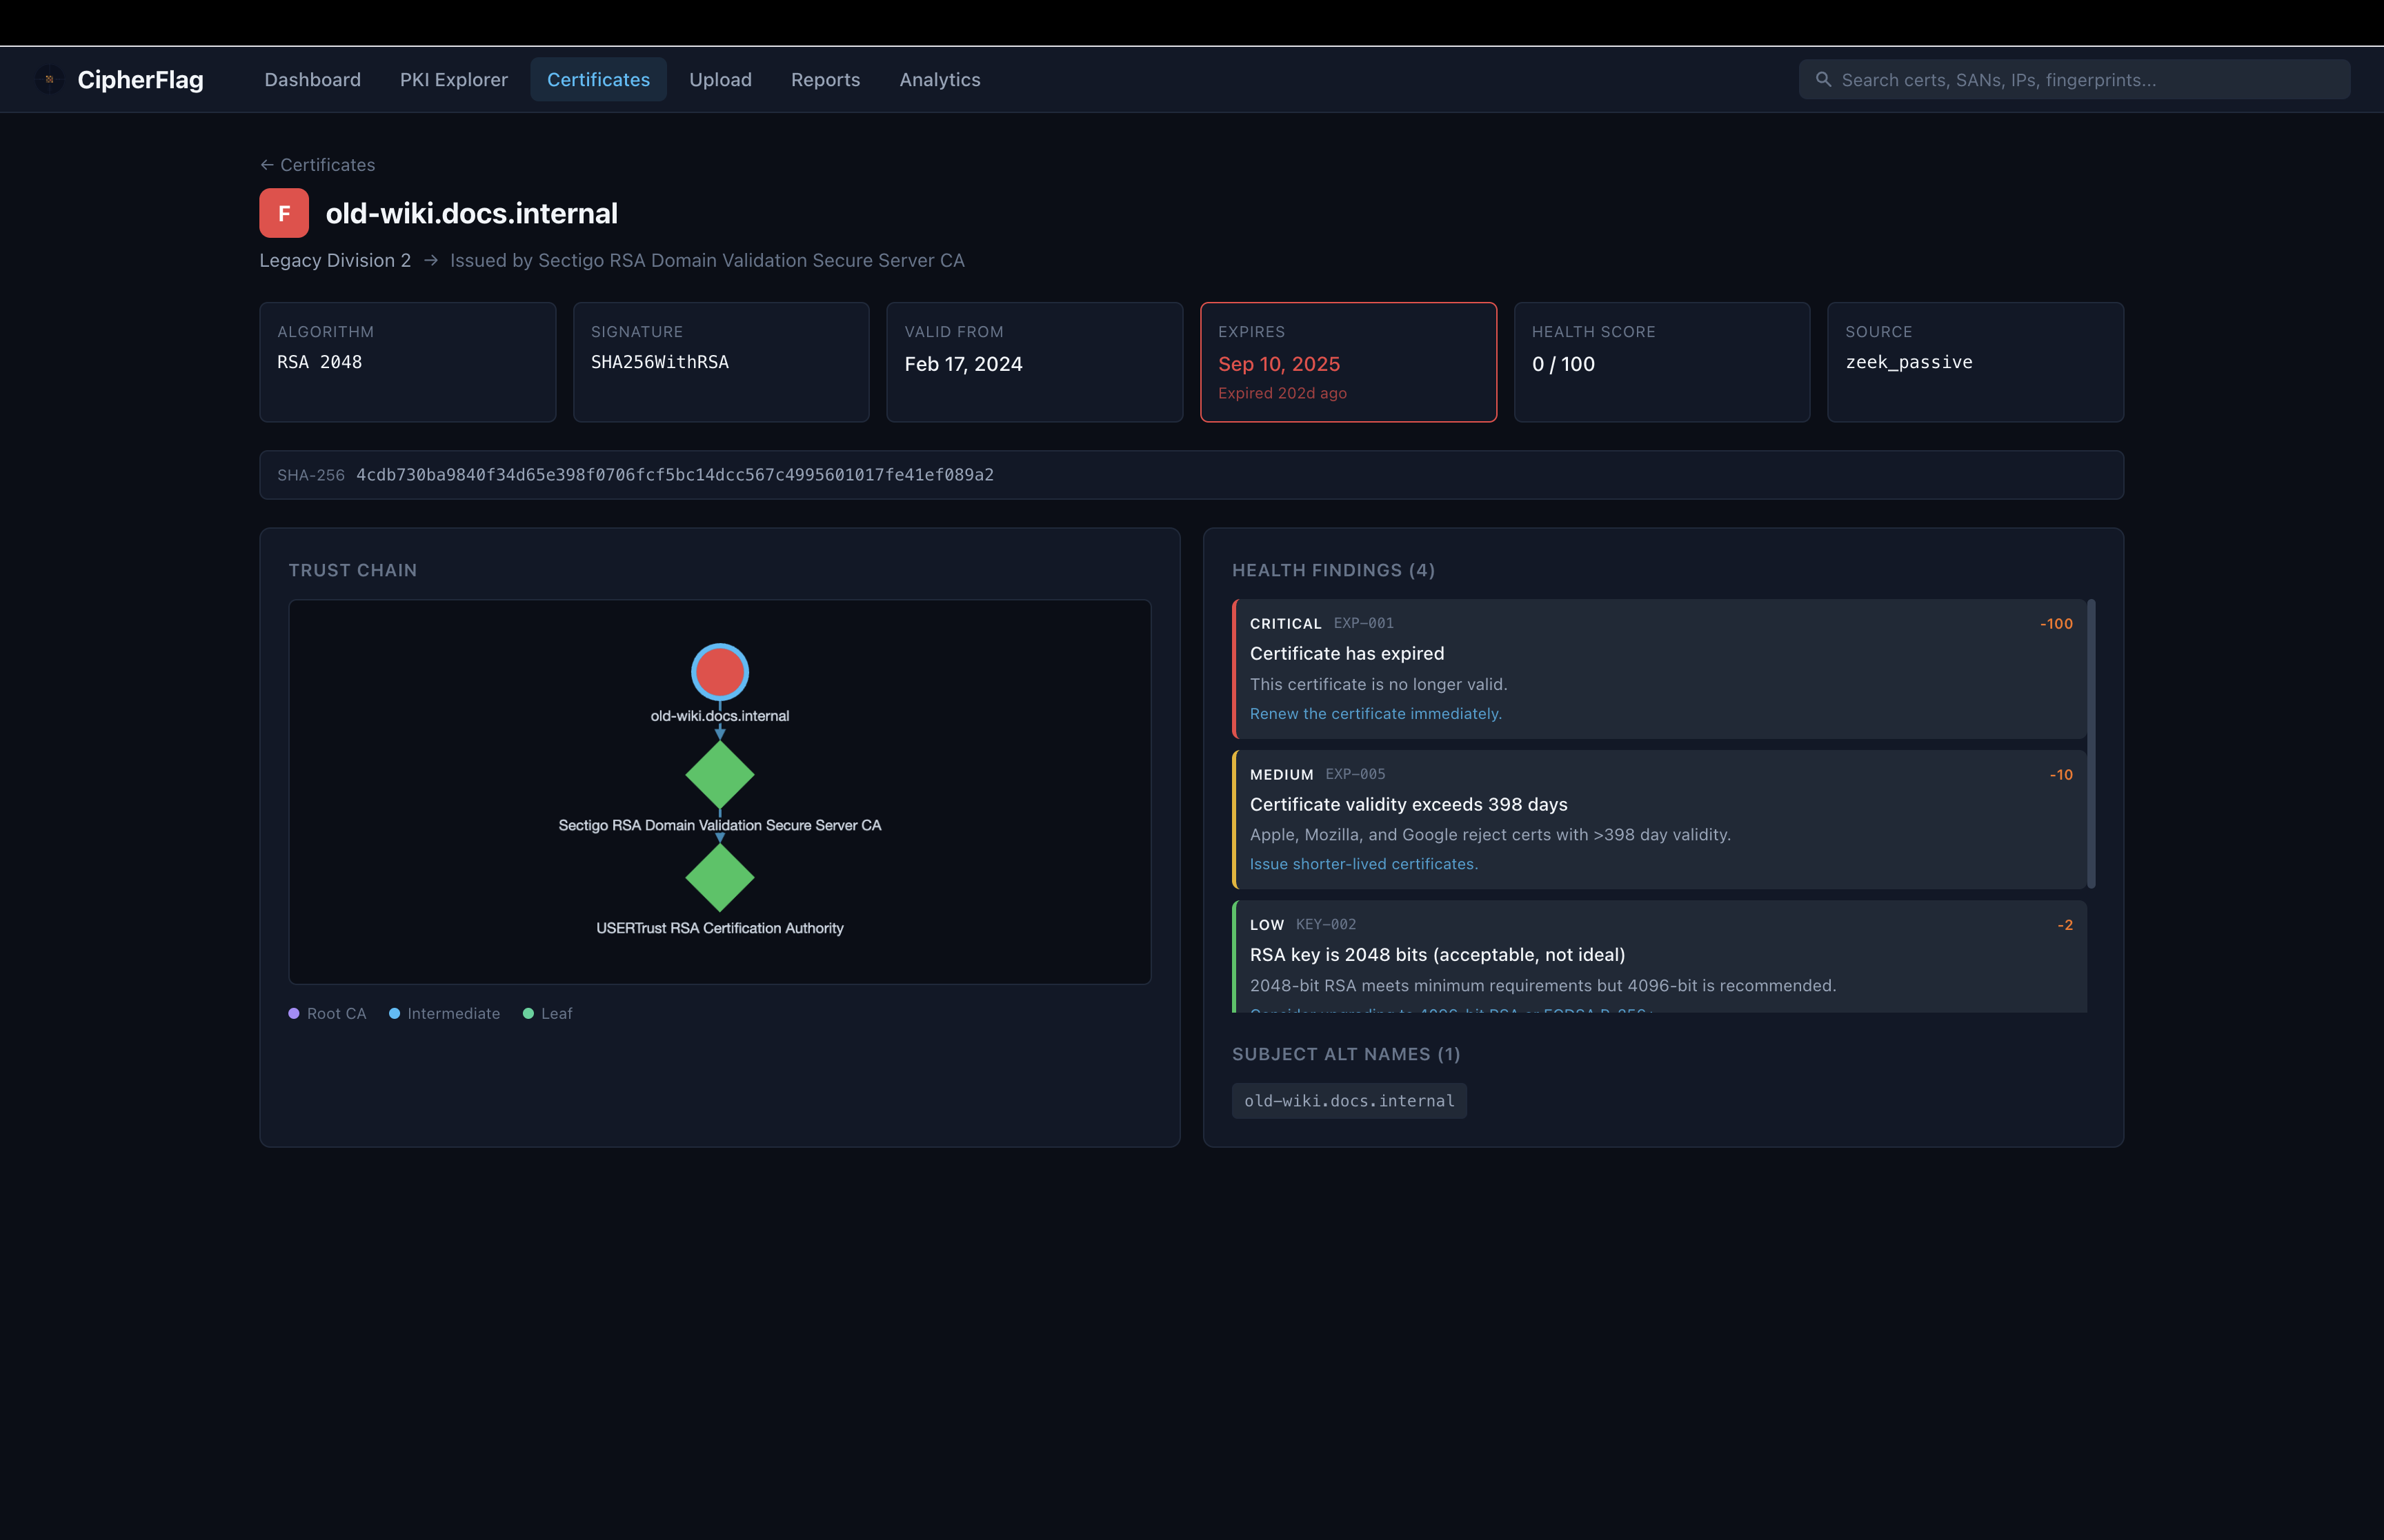
Task: Click the KEY-002 finding code
Action: [x=1327, y=924]
